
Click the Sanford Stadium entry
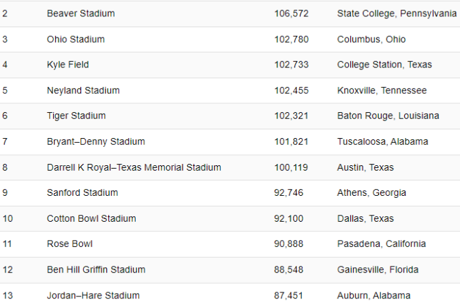pyautogui.click(x=82, y=192)
